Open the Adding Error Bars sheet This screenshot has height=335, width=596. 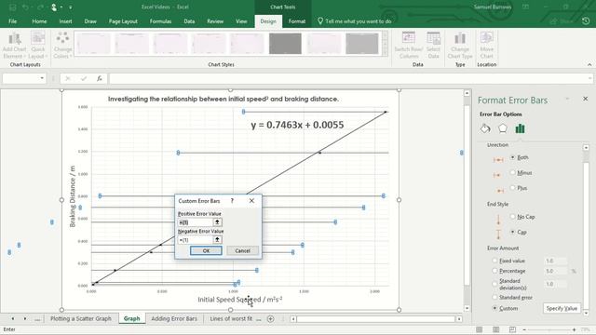click(x=174, y=319)
